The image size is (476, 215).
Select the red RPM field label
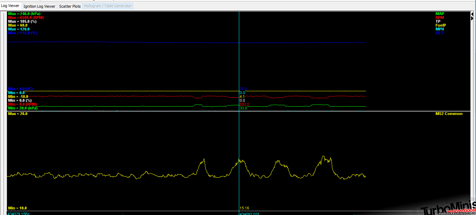440,18
